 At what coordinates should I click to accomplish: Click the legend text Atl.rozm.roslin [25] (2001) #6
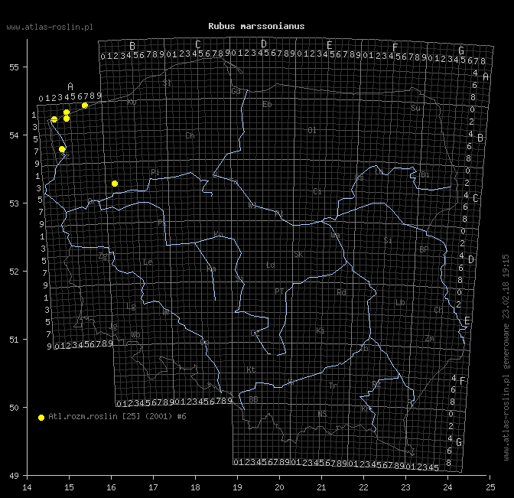pos(117,416)
